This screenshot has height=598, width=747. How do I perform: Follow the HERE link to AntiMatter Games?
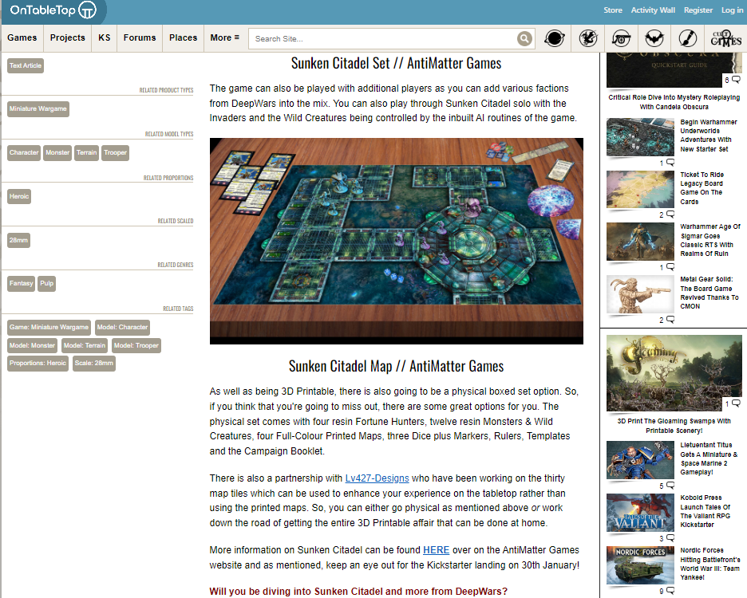point(436,550)
